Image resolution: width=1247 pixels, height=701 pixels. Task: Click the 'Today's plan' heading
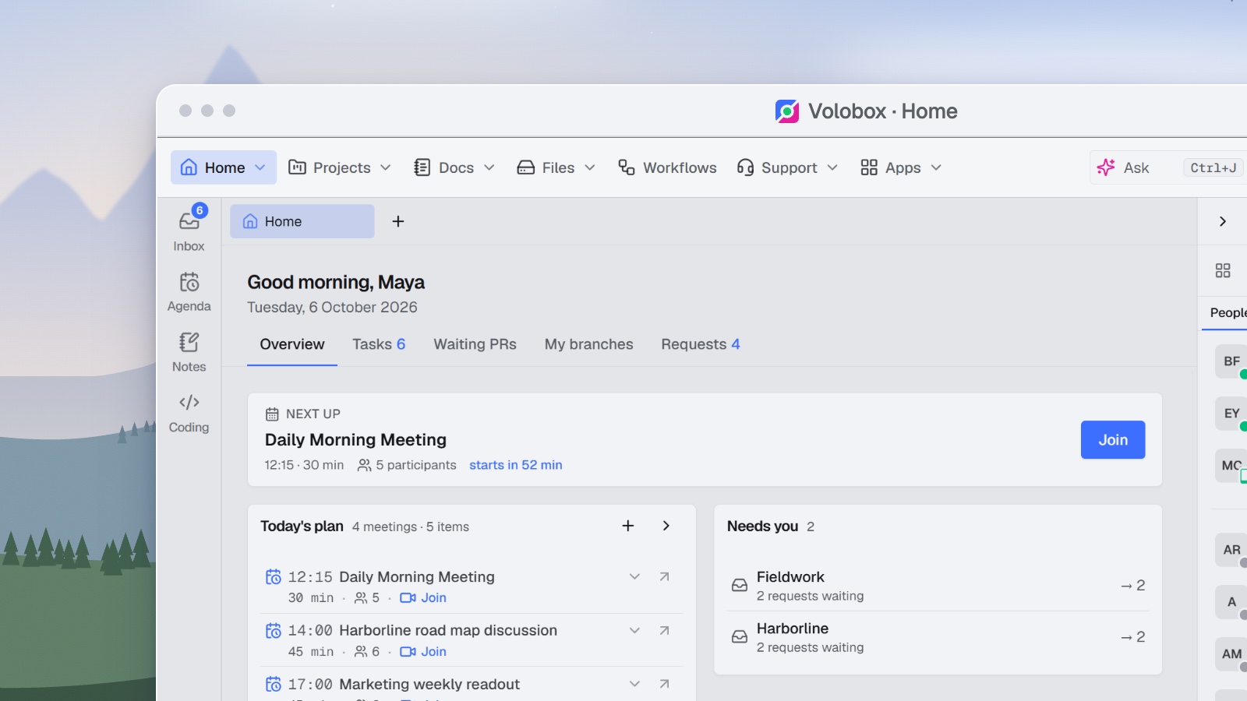[302, 527]
